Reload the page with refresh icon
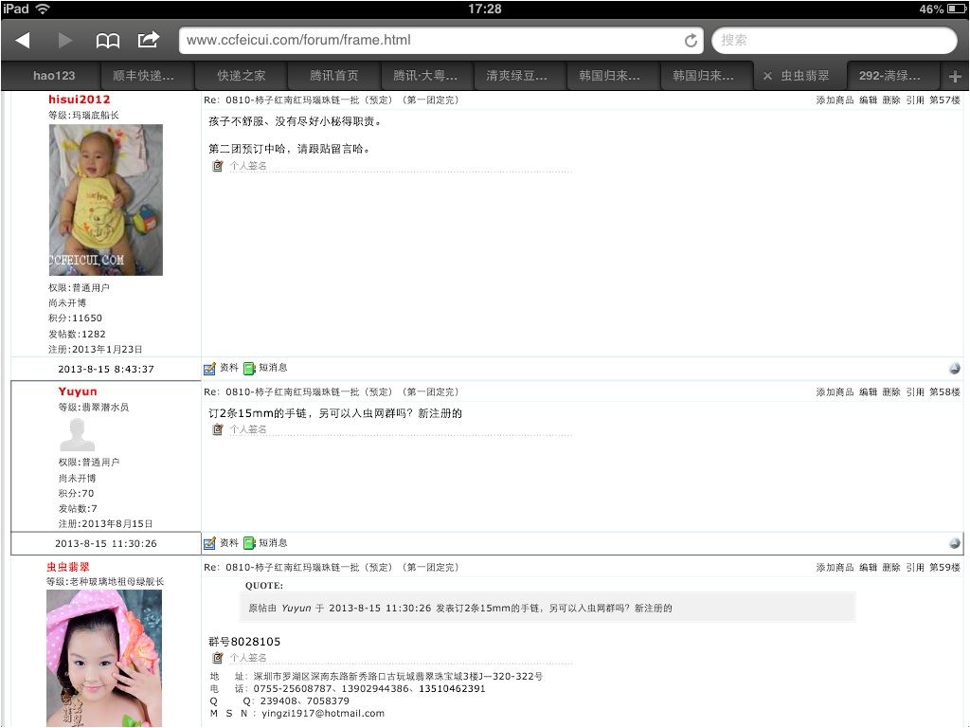 tap(691, 41)
